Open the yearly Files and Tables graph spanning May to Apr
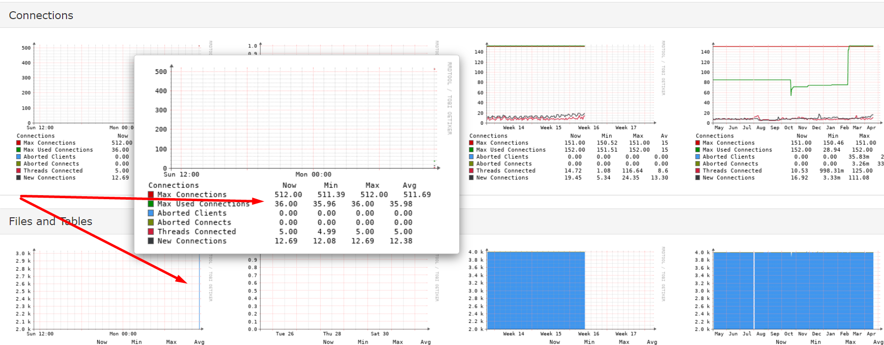 tap(790, 297)
